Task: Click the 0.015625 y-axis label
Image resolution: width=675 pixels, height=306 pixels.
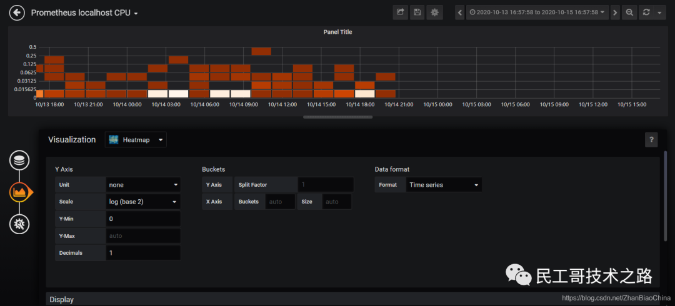Action: coord(27,89)
